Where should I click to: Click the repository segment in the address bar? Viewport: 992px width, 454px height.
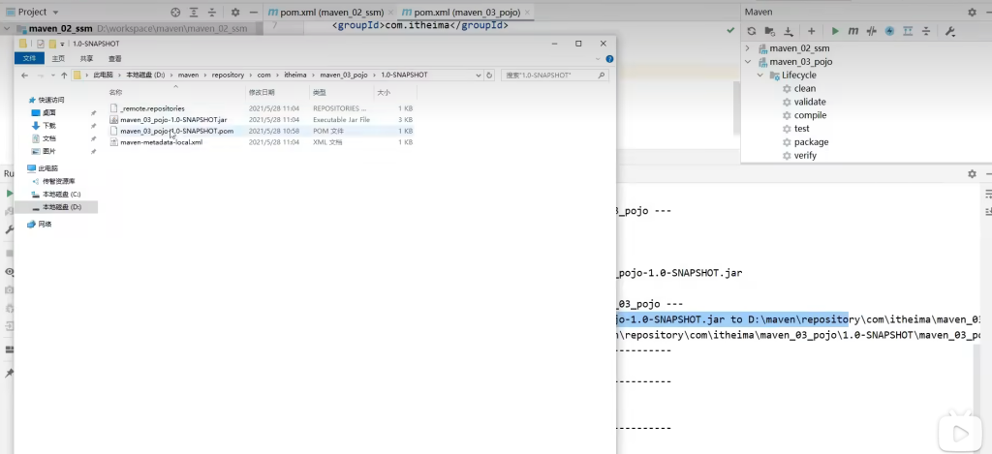coord(230,76)
